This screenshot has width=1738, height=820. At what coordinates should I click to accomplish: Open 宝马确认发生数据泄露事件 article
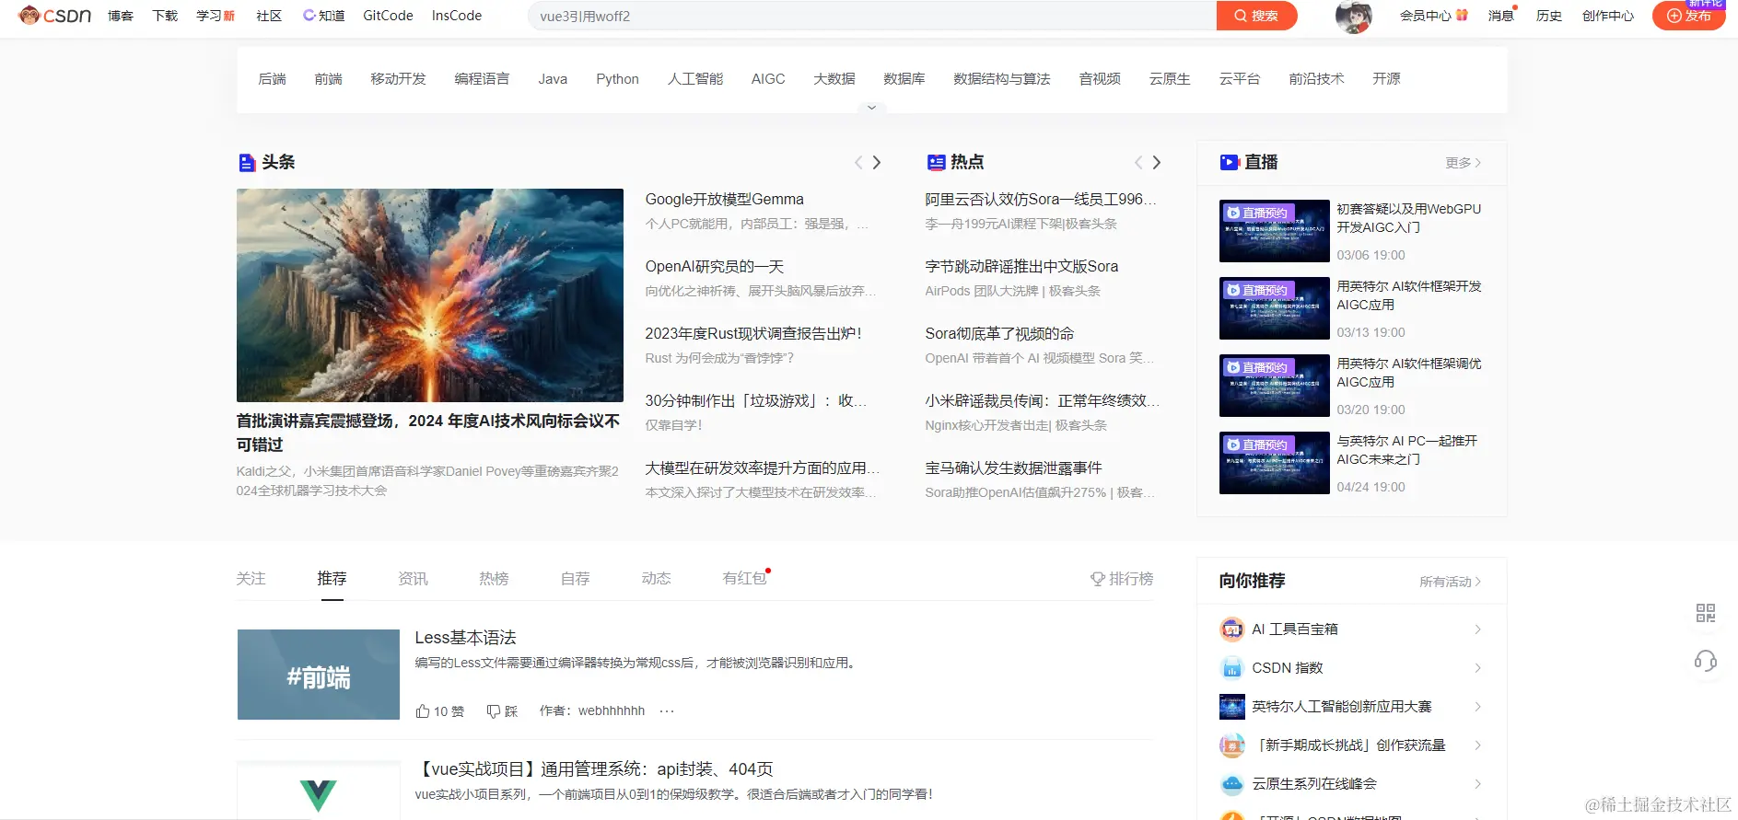click(x=1013, y=468)
